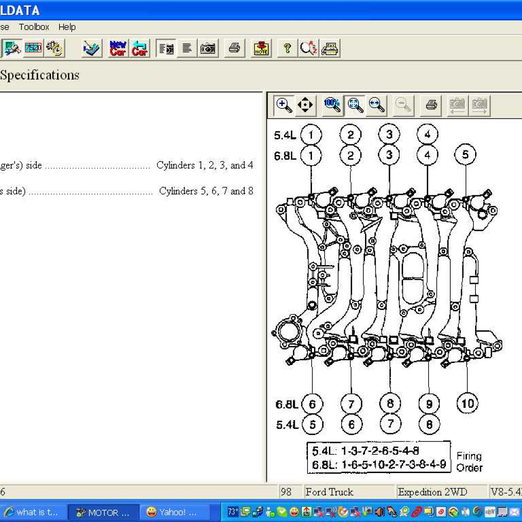Click the Specifications heading
The width and height of the screenshot is (522, 522).
tap(40, 75)
